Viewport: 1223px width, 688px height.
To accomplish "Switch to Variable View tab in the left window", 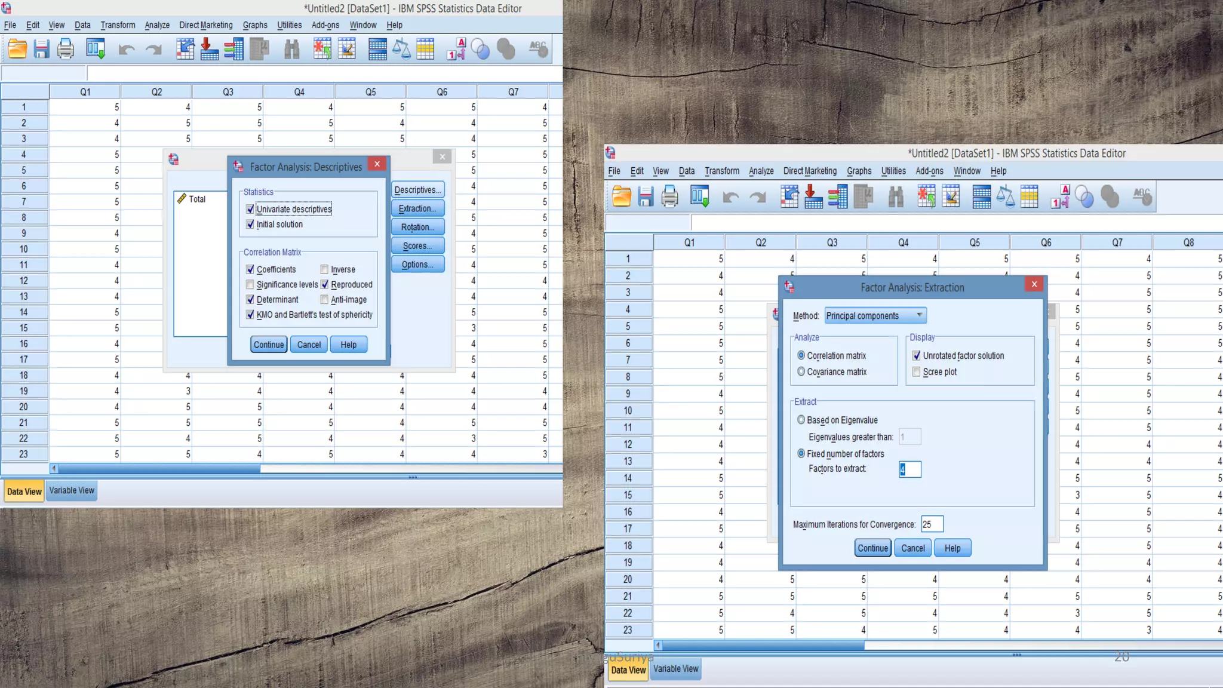I will pos(72,490).
